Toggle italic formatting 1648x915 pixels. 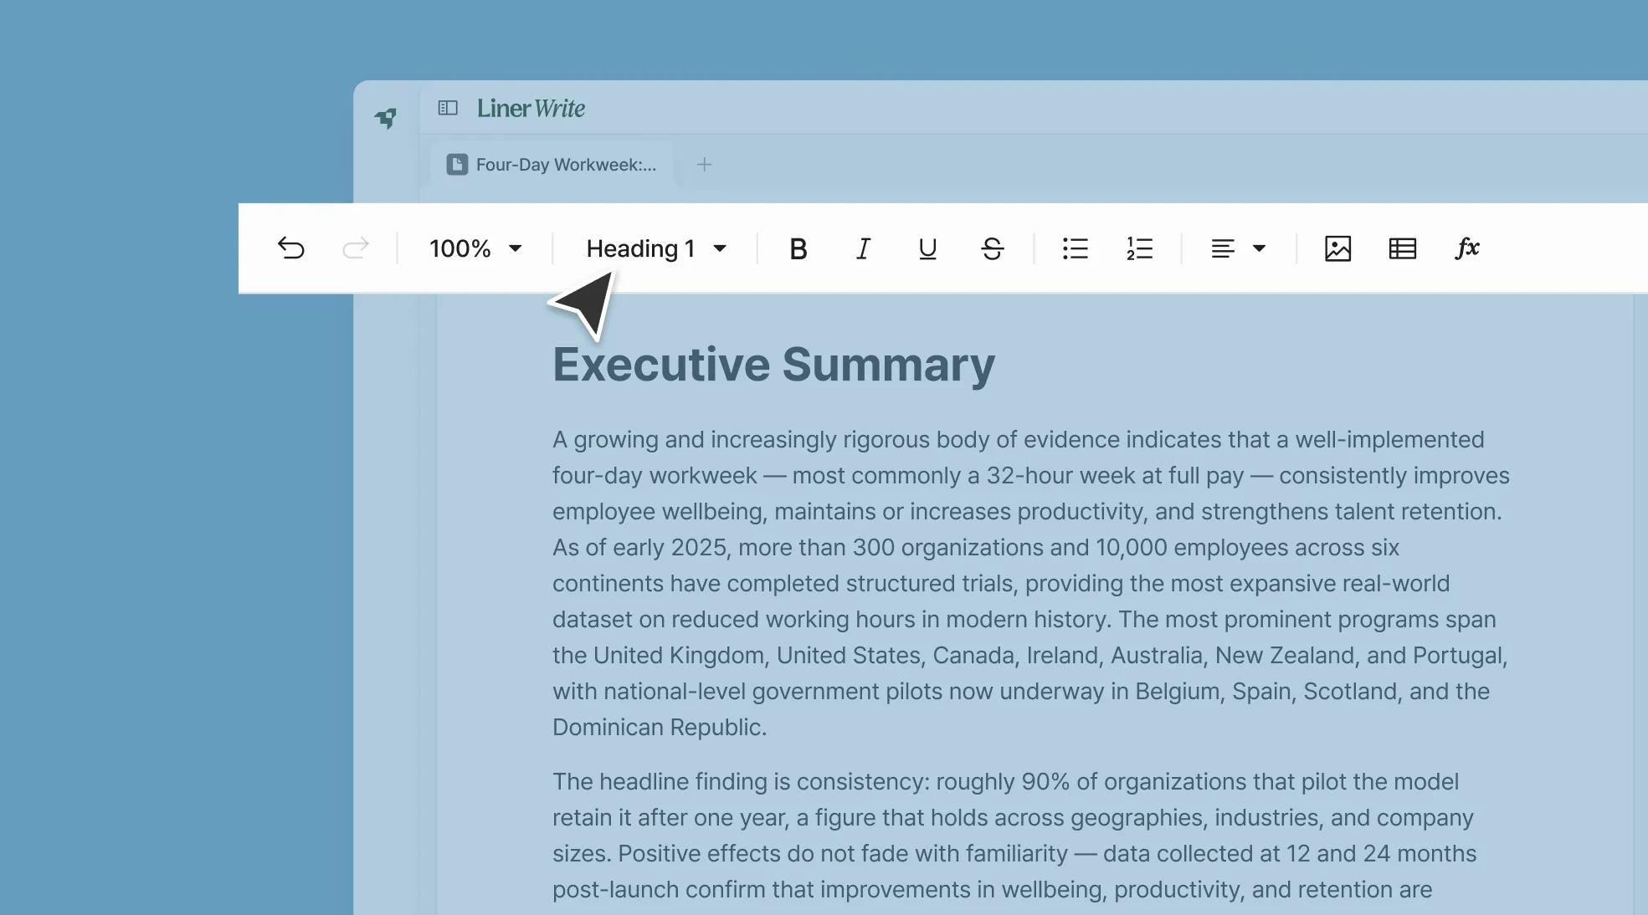(863, 248)
